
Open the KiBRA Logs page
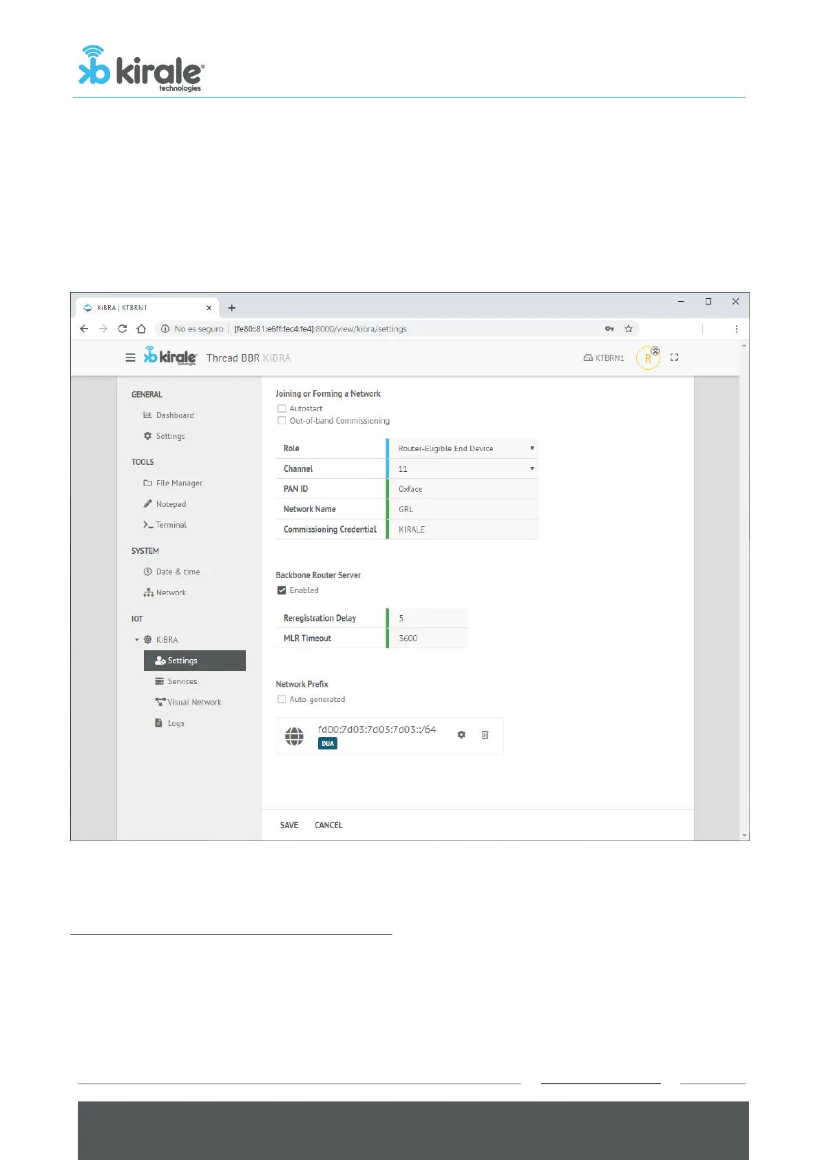pyautogui.click(x=170, y=723)
